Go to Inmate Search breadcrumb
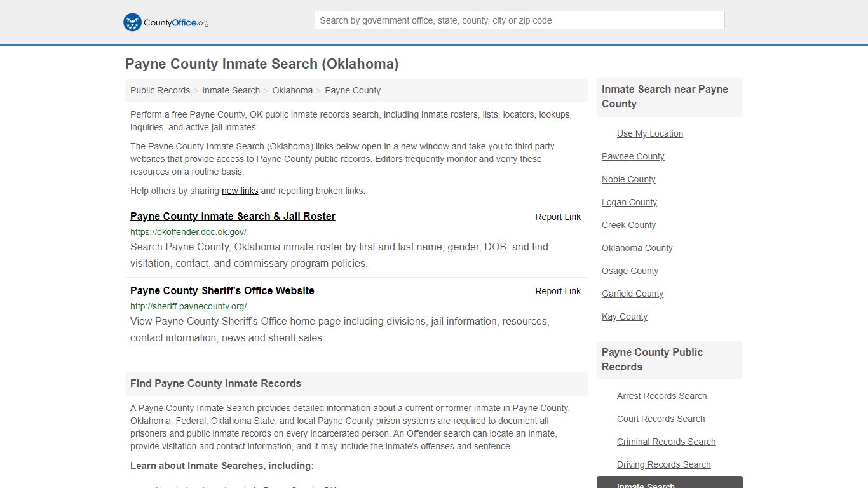The image size is (868, 488). 231,90
